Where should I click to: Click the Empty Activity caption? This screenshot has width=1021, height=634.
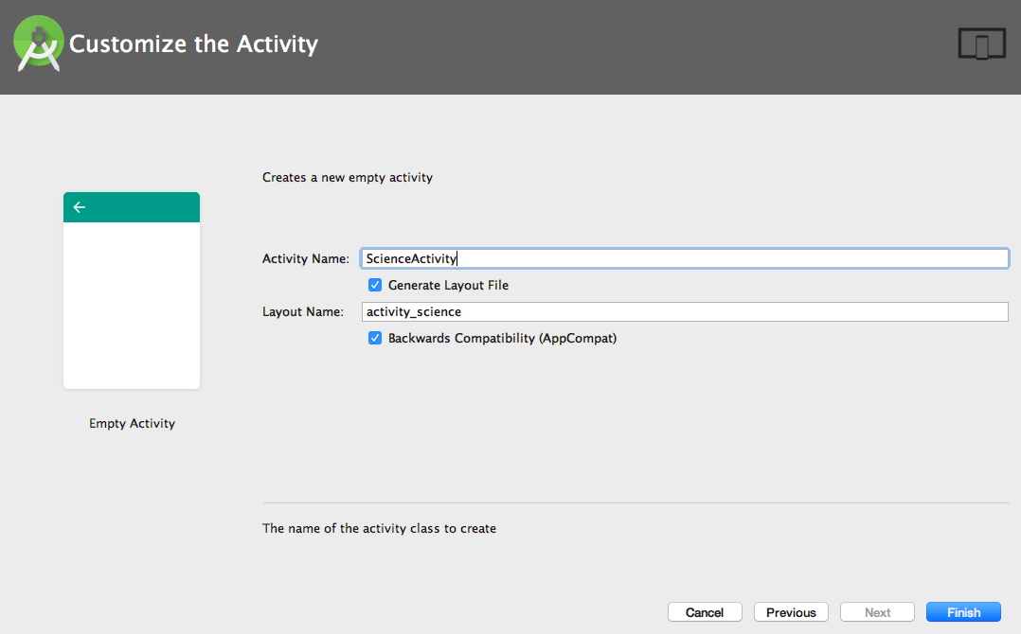(x=133, y=423)
